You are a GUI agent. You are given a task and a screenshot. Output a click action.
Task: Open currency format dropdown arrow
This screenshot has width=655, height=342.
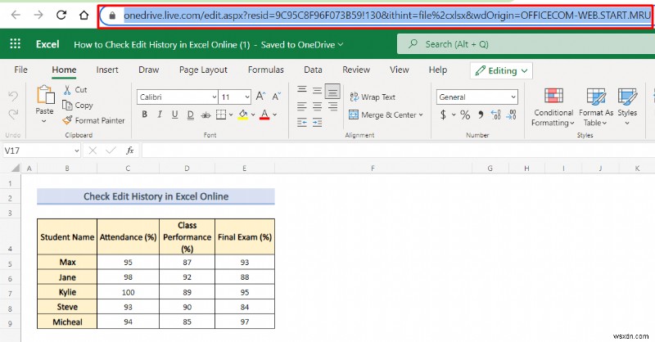pyautogui.click(x=454, y=115)
